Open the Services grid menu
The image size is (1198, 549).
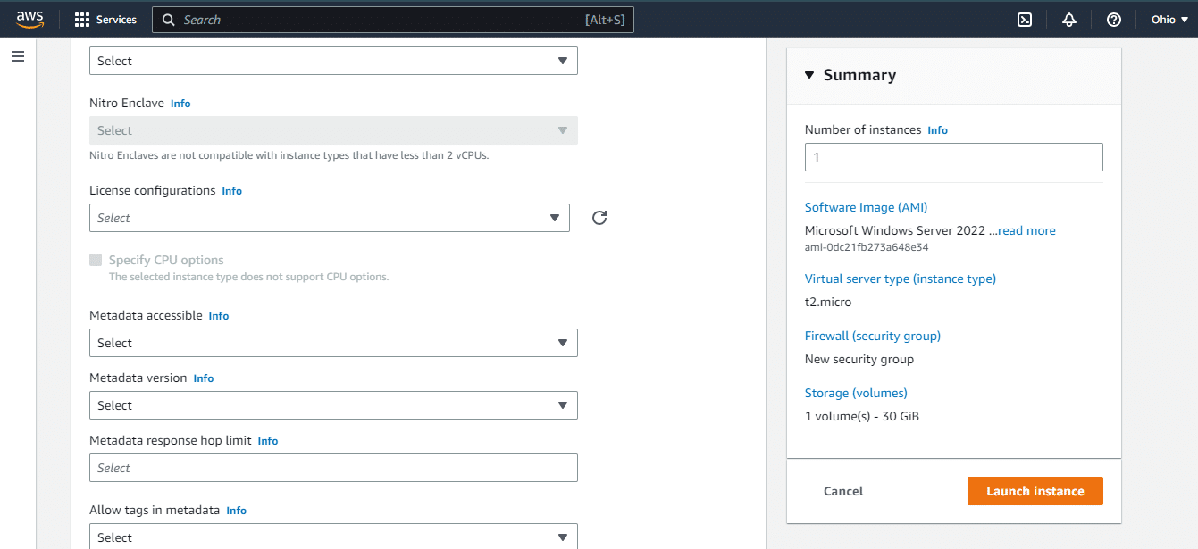click(105, 19)
